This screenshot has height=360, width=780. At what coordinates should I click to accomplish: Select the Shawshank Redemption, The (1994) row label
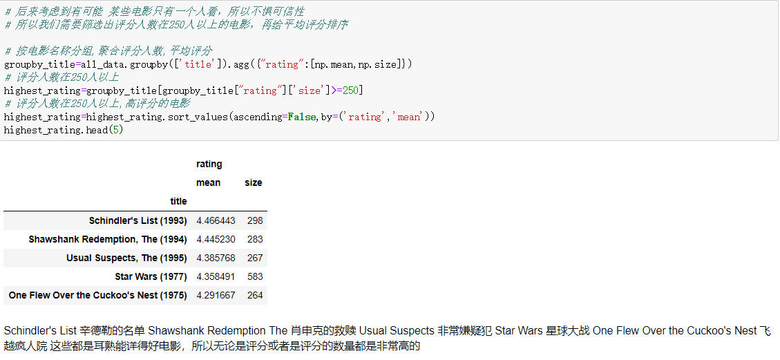[x=107, y=239]
